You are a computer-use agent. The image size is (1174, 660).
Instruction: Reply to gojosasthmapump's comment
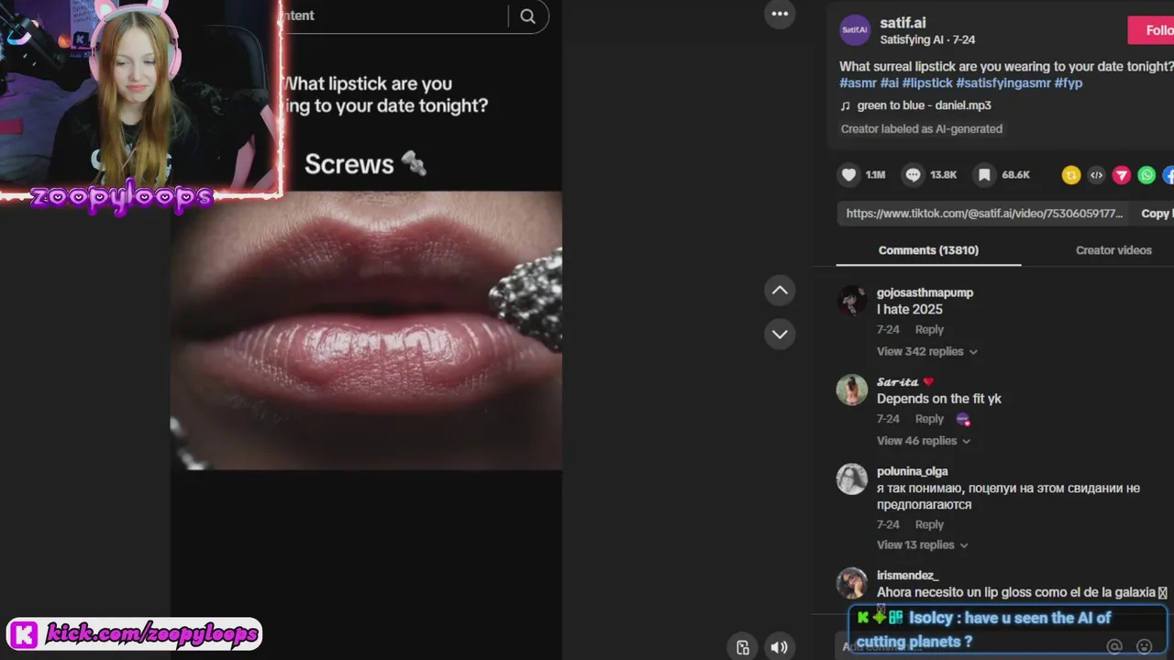929,329
